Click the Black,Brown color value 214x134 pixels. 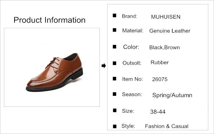165,47
